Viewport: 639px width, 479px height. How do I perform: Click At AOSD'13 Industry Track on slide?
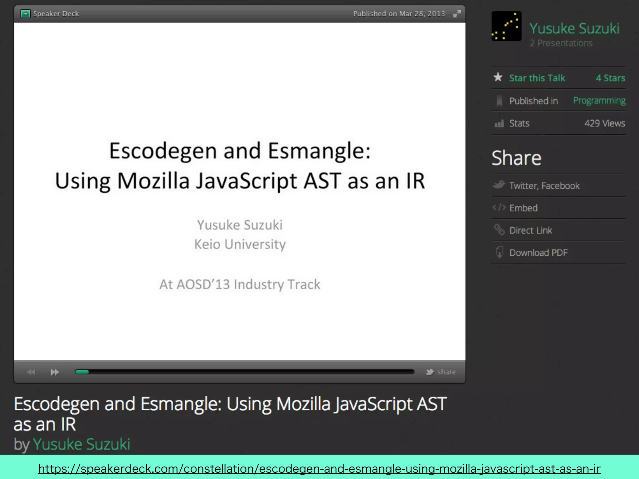240,284
